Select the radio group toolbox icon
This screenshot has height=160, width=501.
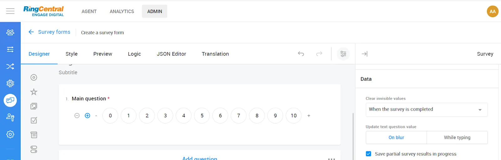34,77
